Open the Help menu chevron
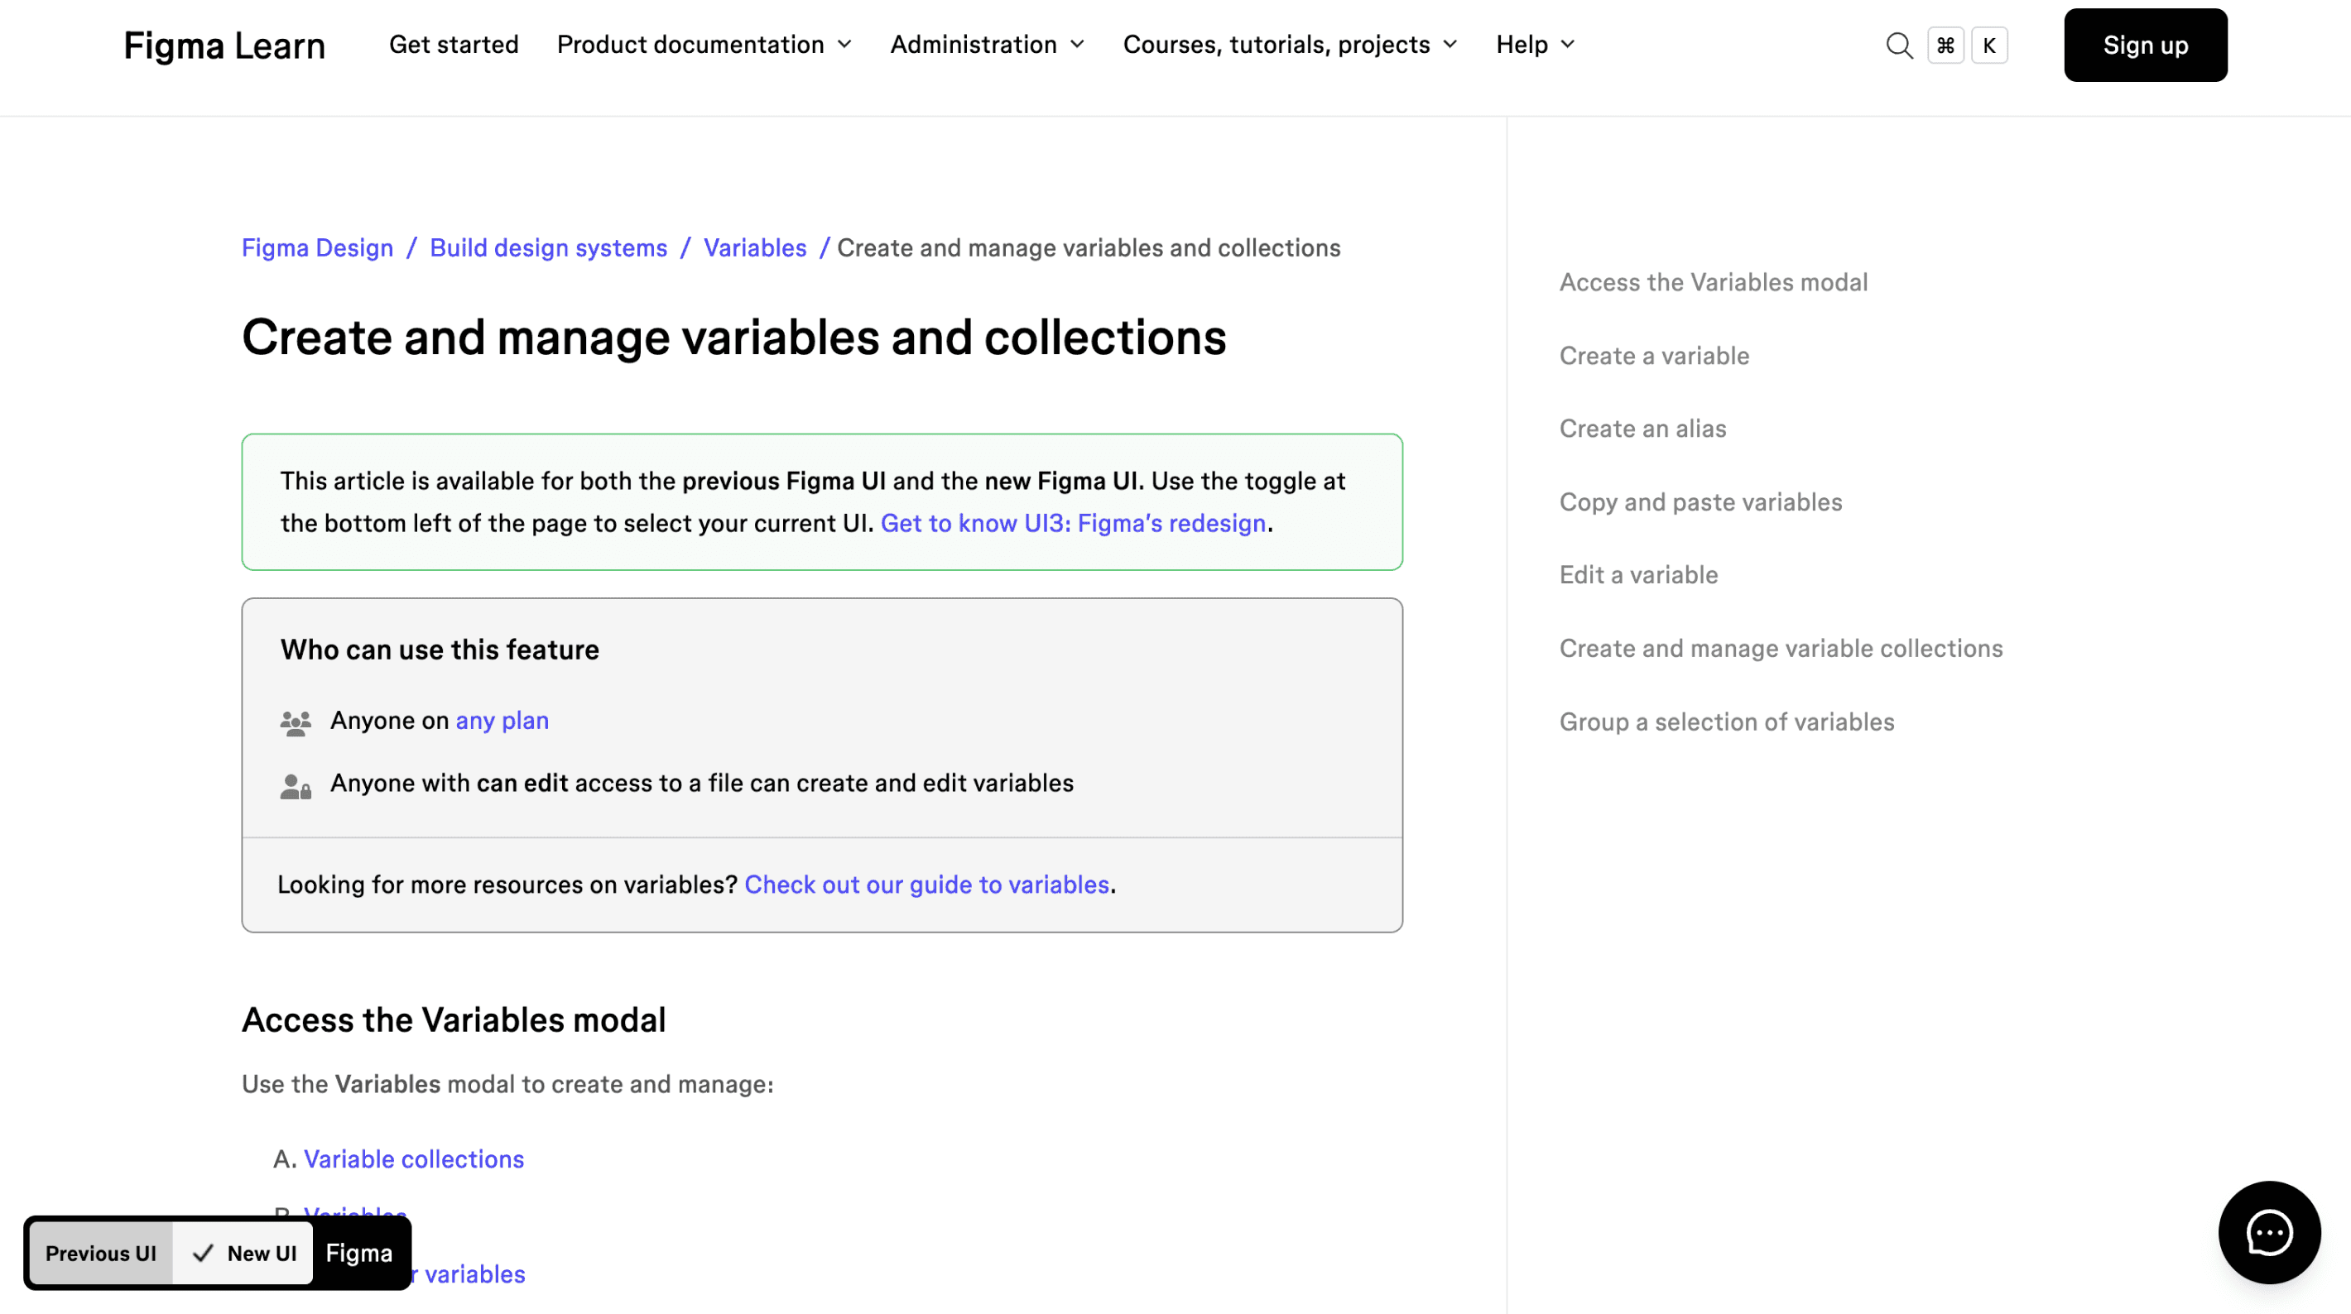 [x=1567, y=44]
